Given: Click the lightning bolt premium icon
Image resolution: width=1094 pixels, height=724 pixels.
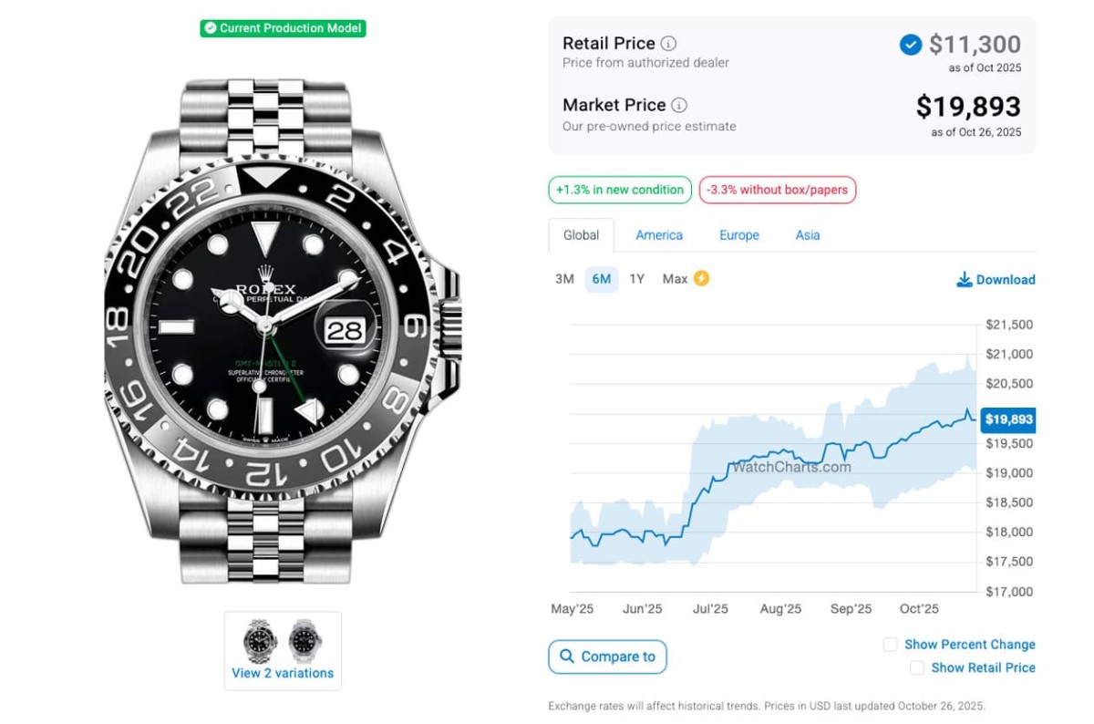Looking at the screenshot, I should click(x=701, y=278).
